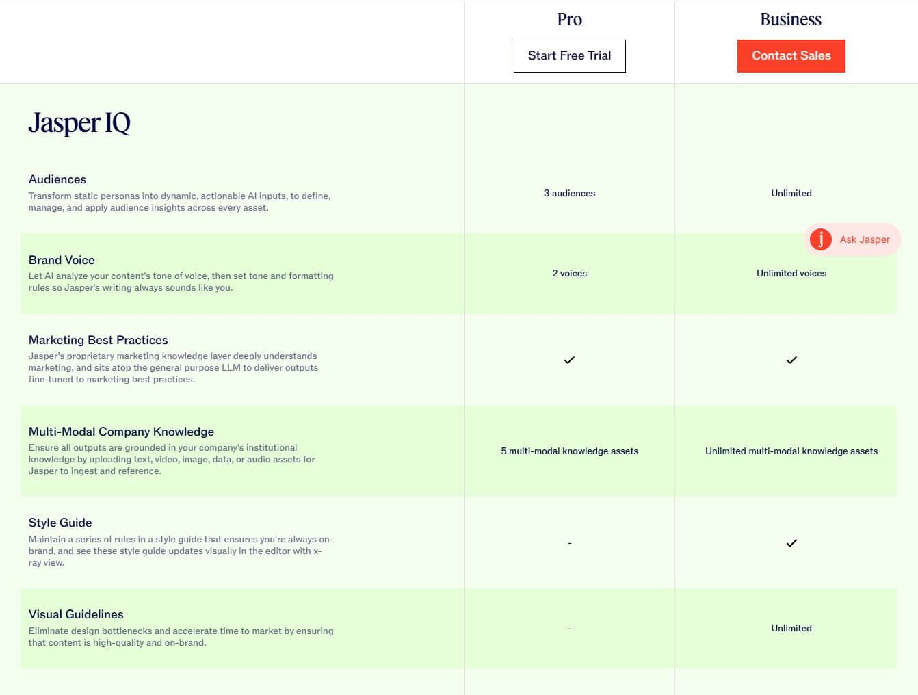
Task: Click the Audiences feature title
Action: coord(57,179)
